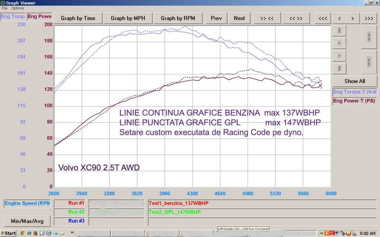Pan graph far left with <<< button
The height and width of the screenshot is (237, 380).
pos(323,18)
